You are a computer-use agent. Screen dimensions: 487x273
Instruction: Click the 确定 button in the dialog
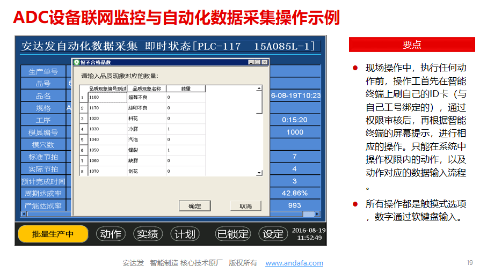click(194, 206)
